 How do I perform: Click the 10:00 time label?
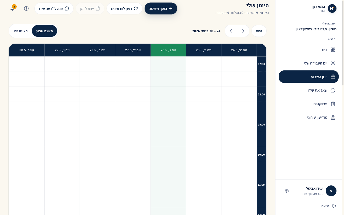tap(261, 155)
